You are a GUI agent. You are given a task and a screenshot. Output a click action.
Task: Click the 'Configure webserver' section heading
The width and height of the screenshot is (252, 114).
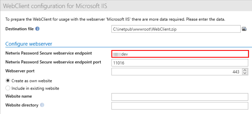click(x=29, y=44)
